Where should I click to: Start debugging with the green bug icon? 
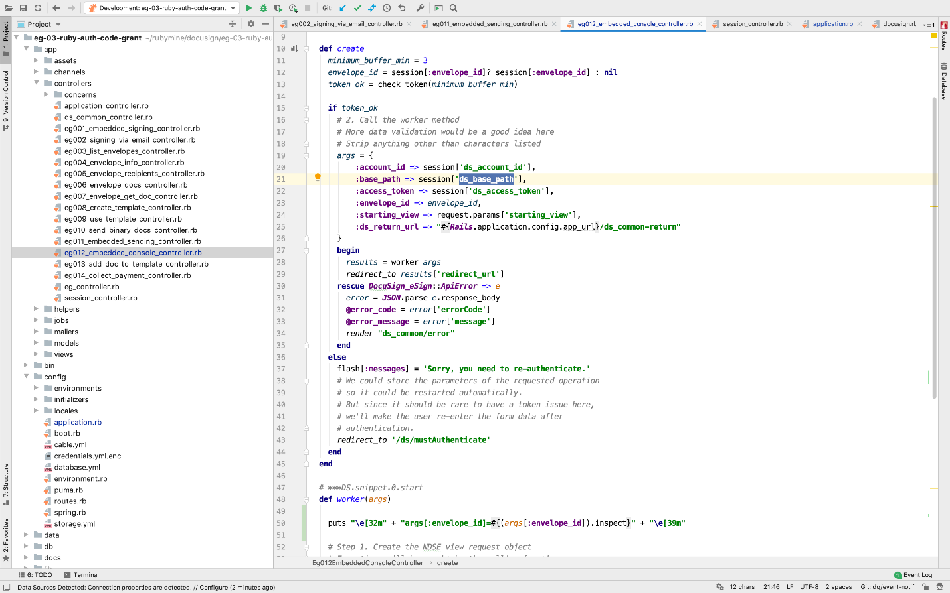263,8
